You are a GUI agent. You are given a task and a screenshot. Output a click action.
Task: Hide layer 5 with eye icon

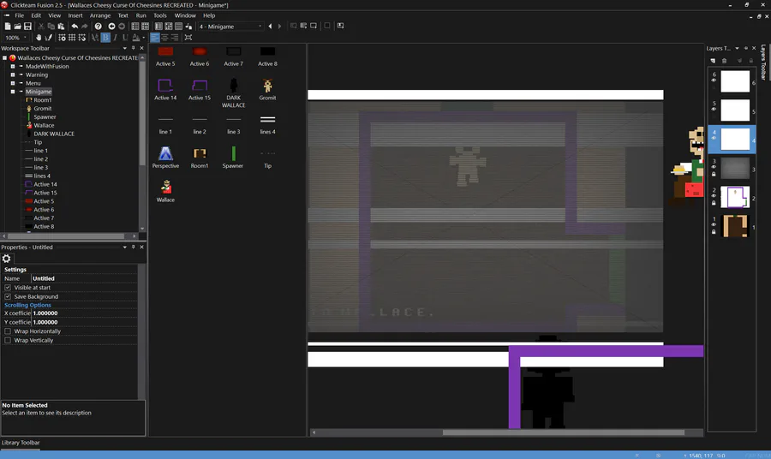tap(714, 109)
